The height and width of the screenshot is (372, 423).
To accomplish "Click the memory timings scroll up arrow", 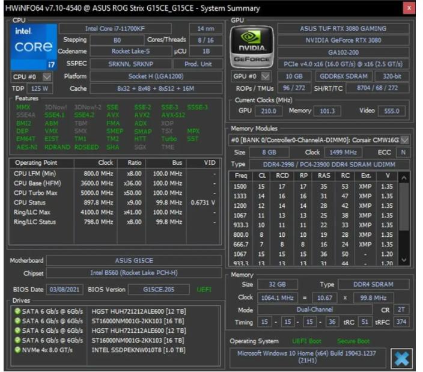I will tap(404, 178).
